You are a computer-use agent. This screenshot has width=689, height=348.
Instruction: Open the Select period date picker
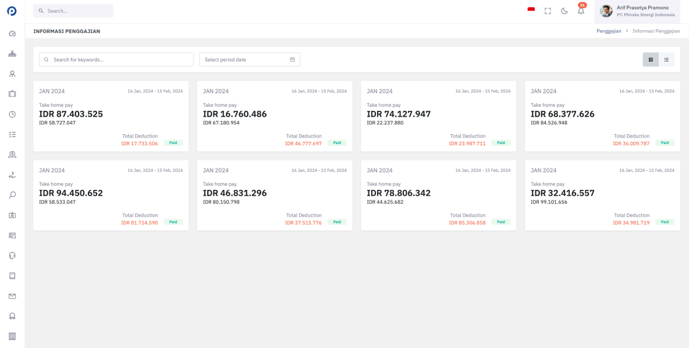pyautogui.click(x=250, y=60)
